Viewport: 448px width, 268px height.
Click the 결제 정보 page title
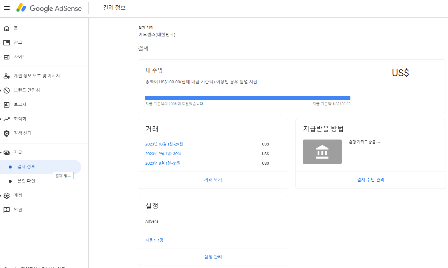tap(114, 8)
